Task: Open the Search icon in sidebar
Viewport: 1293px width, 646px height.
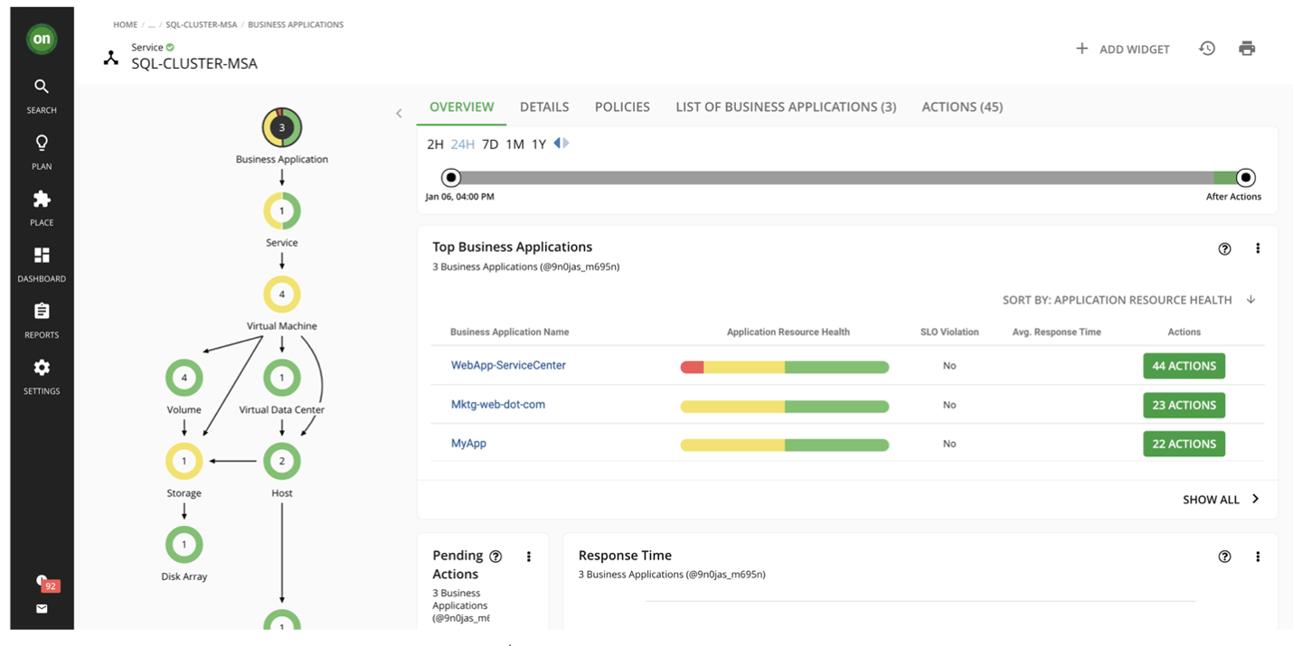Action: pyautogui.click(x=42, y=88)
